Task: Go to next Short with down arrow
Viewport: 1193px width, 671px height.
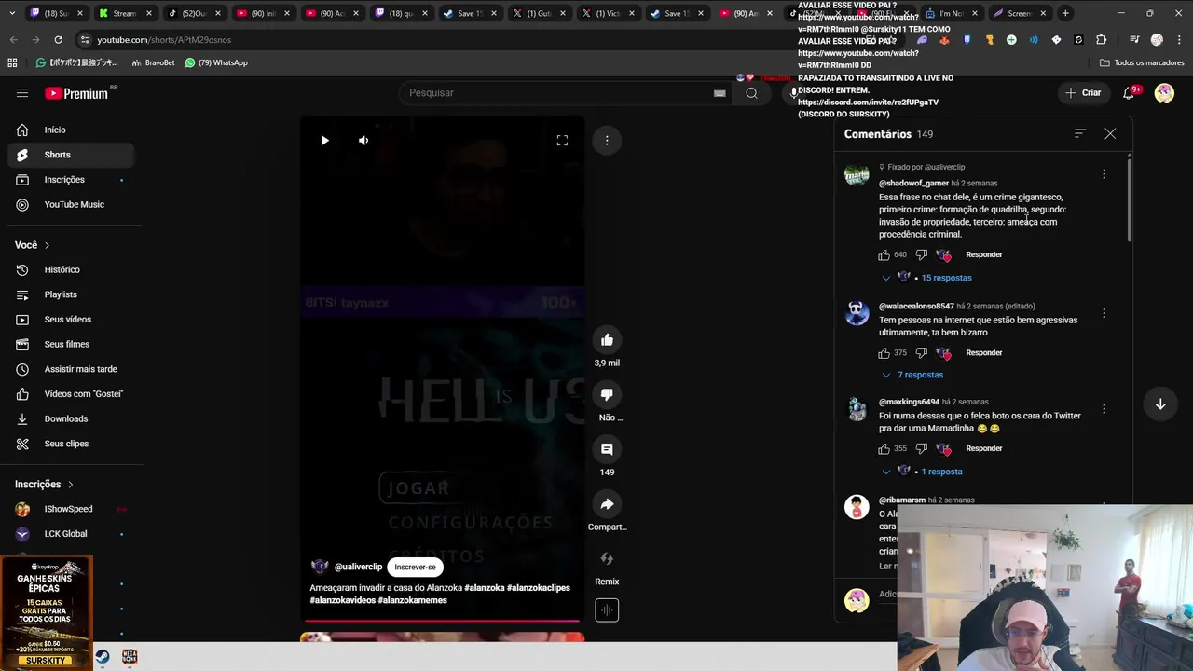Action: point(1160,404)
